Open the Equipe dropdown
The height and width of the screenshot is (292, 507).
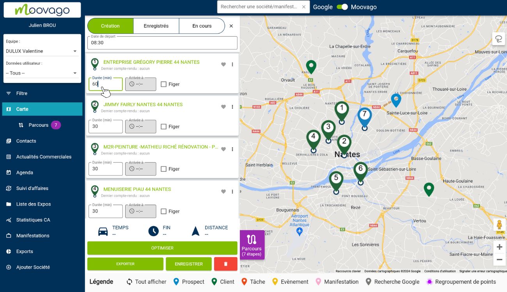click(x=42, y=51)
